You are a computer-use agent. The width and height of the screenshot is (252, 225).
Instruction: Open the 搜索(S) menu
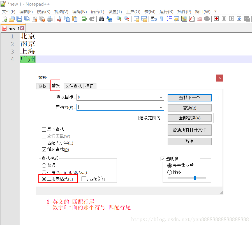43,12
